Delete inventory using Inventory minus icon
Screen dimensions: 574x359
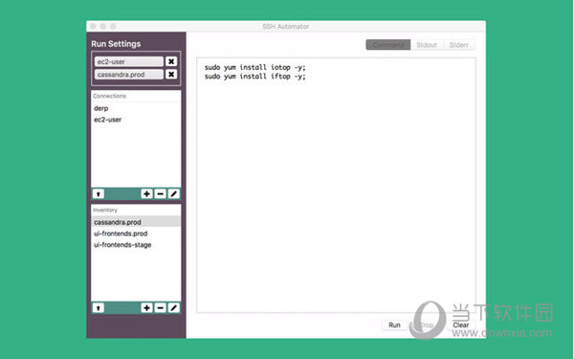[160, 307]
